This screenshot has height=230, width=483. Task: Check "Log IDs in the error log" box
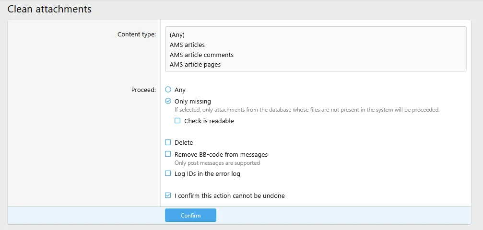pos(168,173)
